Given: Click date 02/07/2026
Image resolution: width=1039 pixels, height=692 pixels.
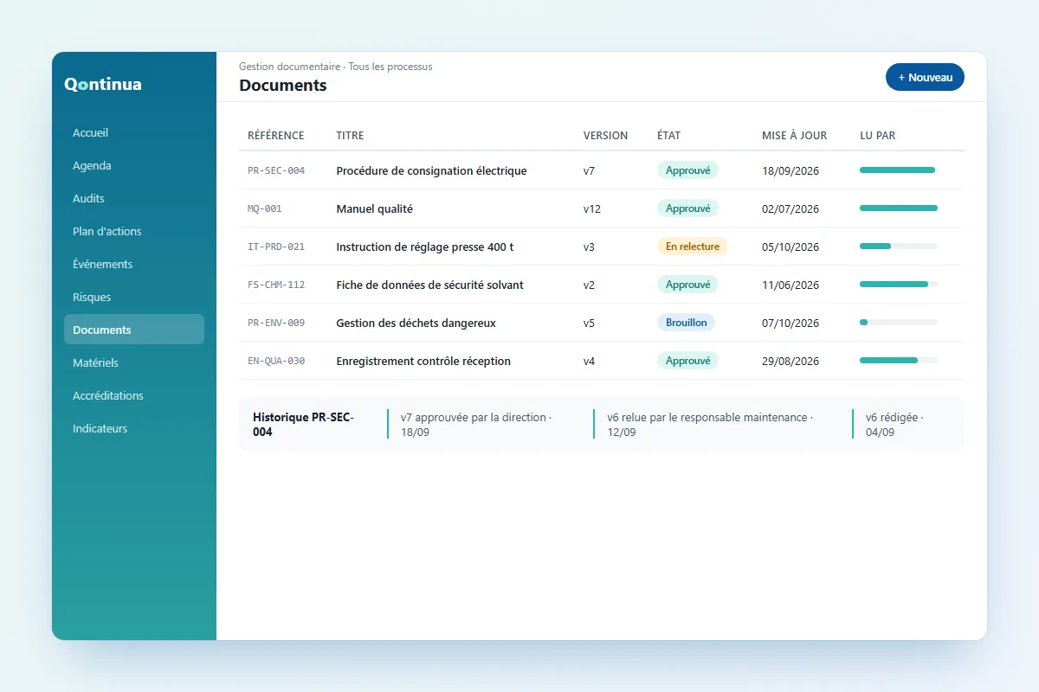Looking at the screenshot, I should coord(791,208).
